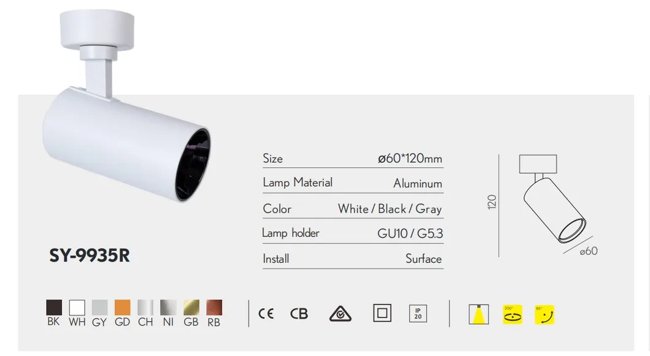This screenshot has height=356, width=650.
Task: Select the brass GB color swatch
Action: tap(191, 308)
